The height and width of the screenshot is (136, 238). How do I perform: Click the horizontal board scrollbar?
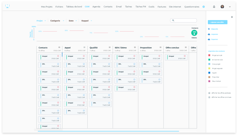tap(108, 131)
